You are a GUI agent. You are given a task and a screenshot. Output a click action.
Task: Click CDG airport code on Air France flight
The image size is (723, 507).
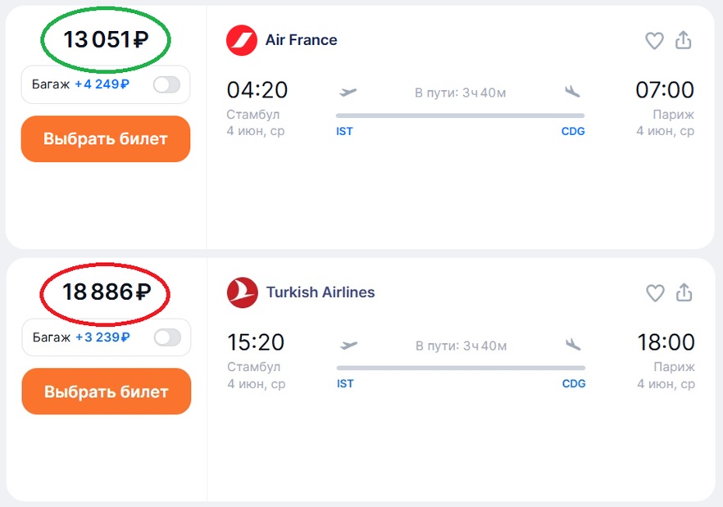[573, 131]
